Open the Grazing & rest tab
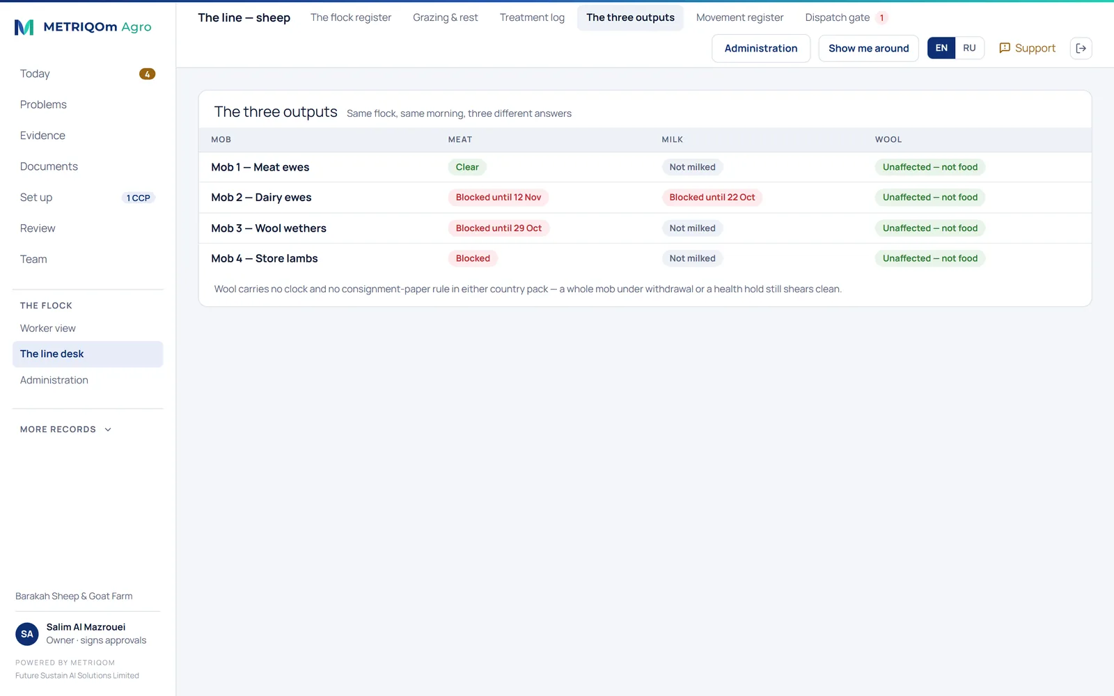 446,17
